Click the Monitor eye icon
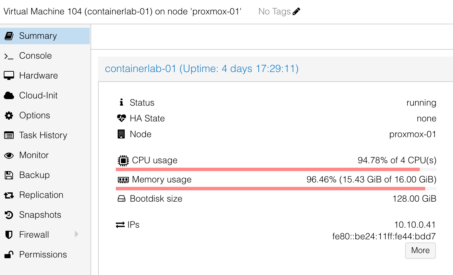Viewport: 453px width, 275px height. point(9,155)
